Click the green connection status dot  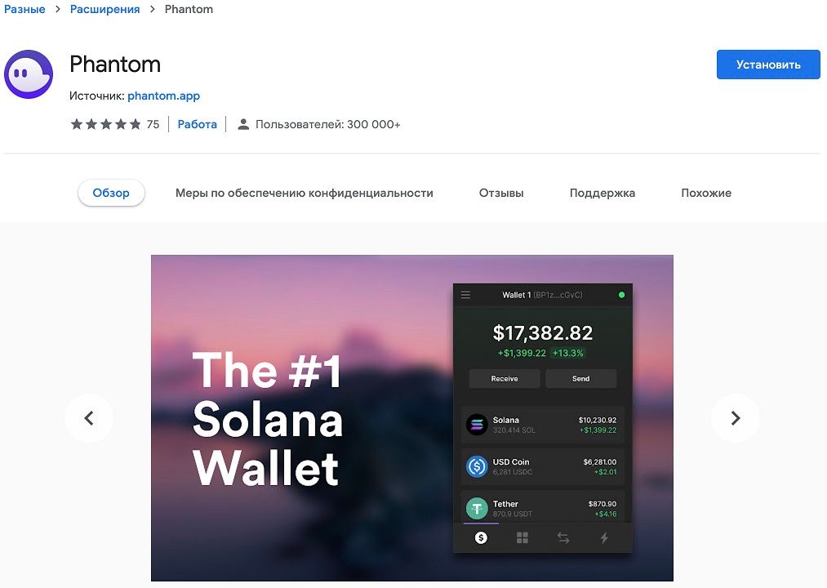coord(621,295)
